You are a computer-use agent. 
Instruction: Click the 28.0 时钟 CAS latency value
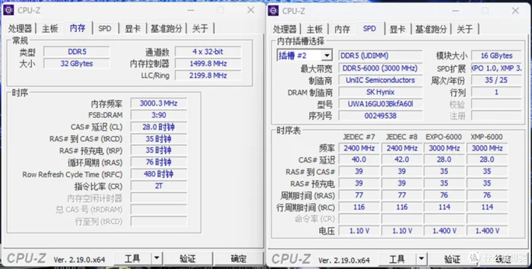coord(159,127)
